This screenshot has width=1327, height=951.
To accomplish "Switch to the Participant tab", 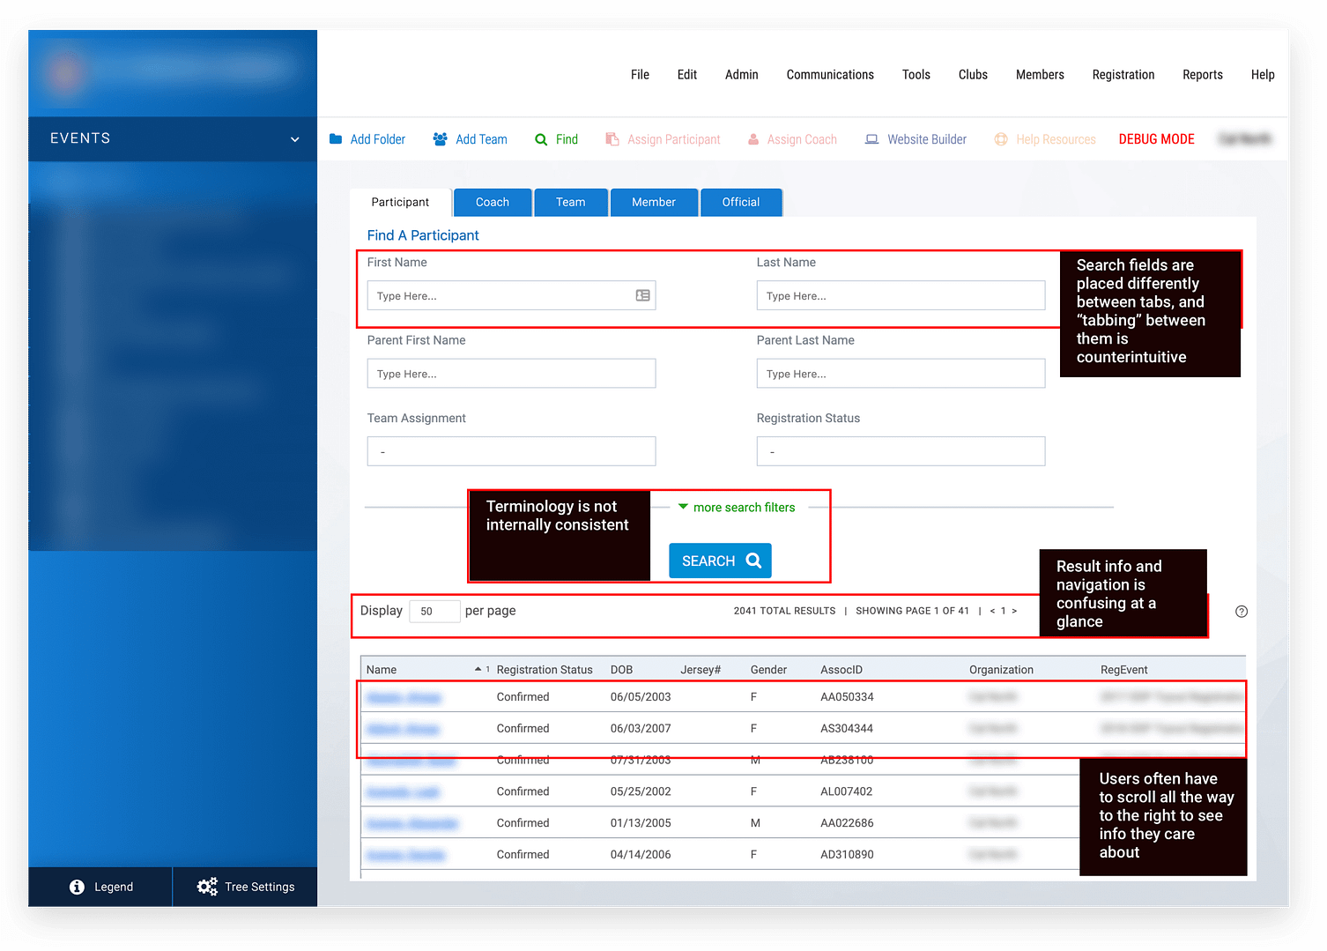I will point(400,203).
